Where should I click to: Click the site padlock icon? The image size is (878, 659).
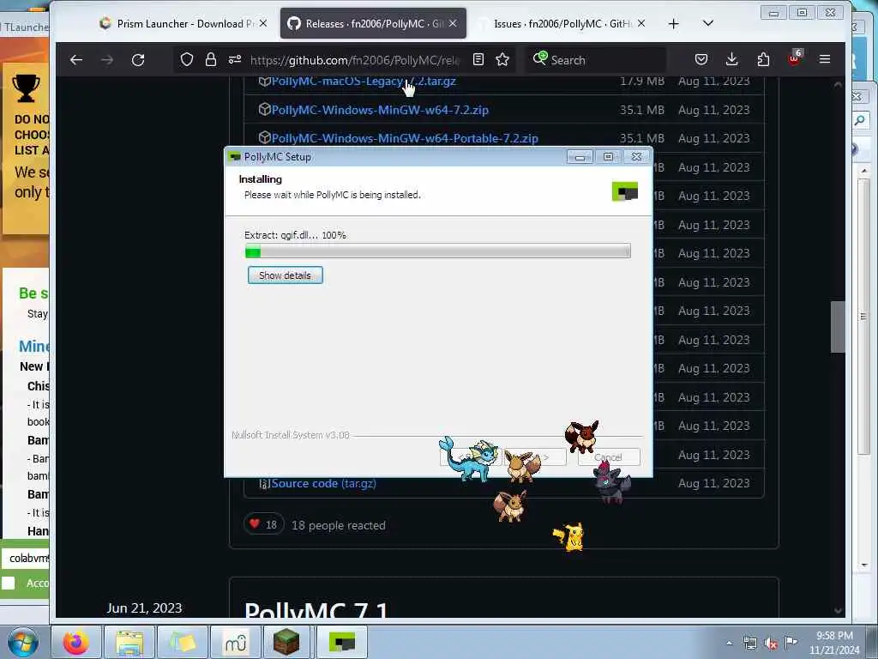click(x=211, y=59)
